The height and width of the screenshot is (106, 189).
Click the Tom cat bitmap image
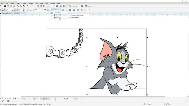117,66
